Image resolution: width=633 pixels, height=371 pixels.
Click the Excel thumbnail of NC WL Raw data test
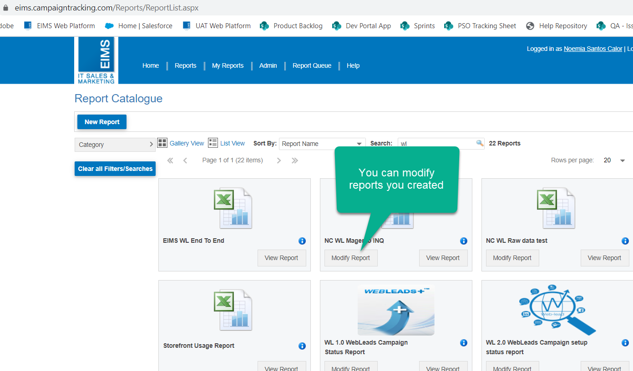coord(556,208)
